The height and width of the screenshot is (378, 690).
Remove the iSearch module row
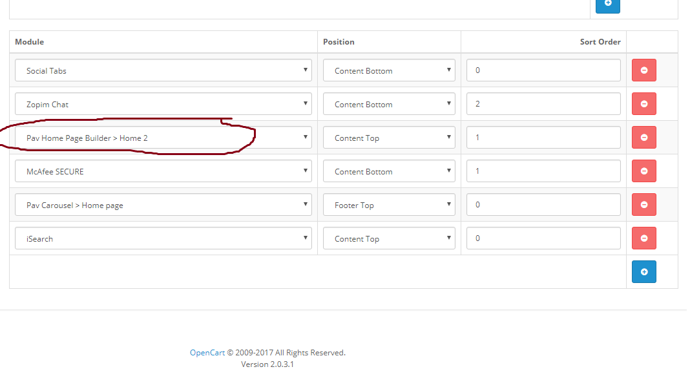pos(643,238)
